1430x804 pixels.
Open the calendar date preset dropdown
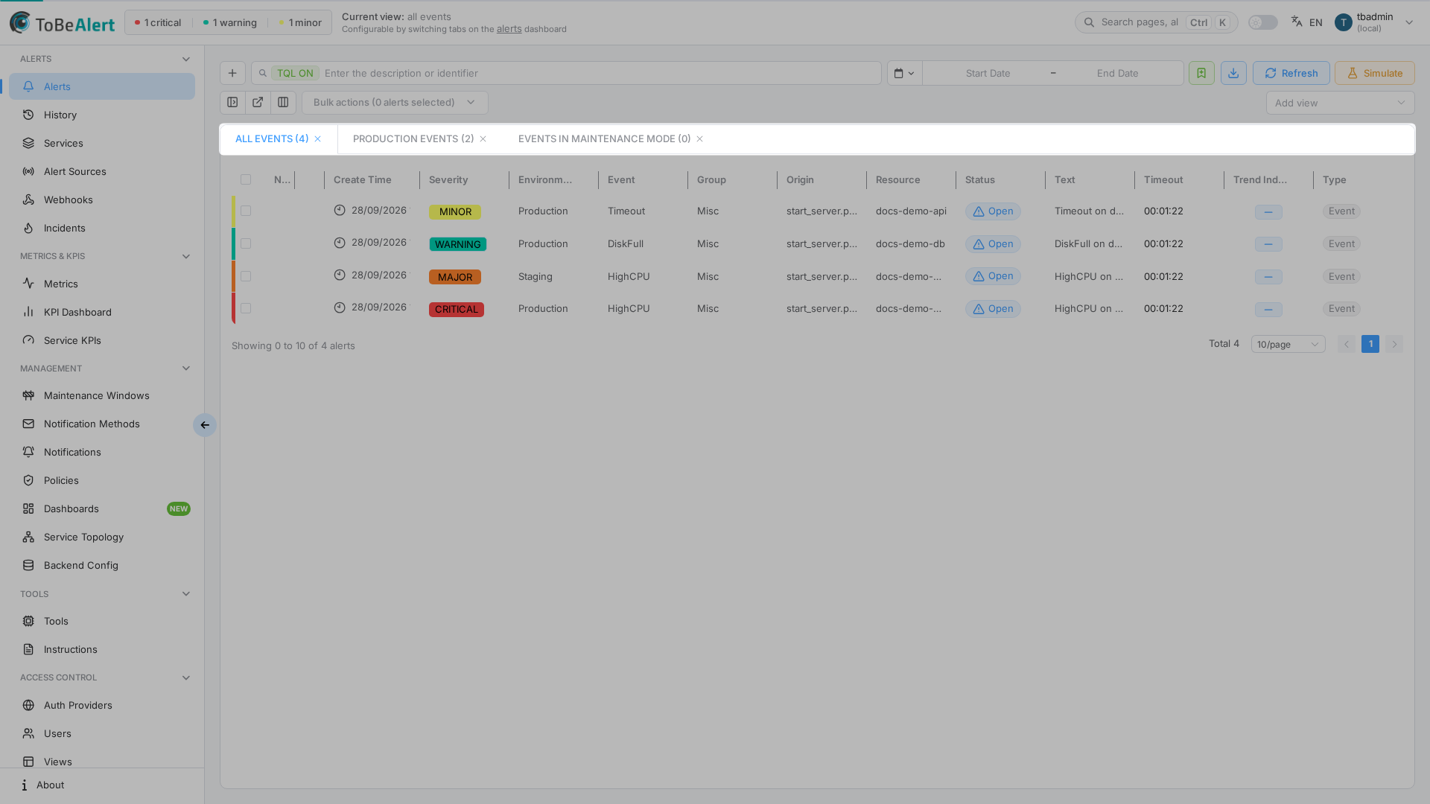(904, 73)
